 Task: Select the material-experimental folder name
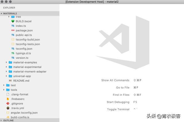point(27,67)
